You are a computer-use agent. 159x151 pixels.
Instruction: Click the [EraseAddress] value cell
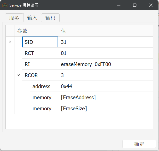(106, 97)
